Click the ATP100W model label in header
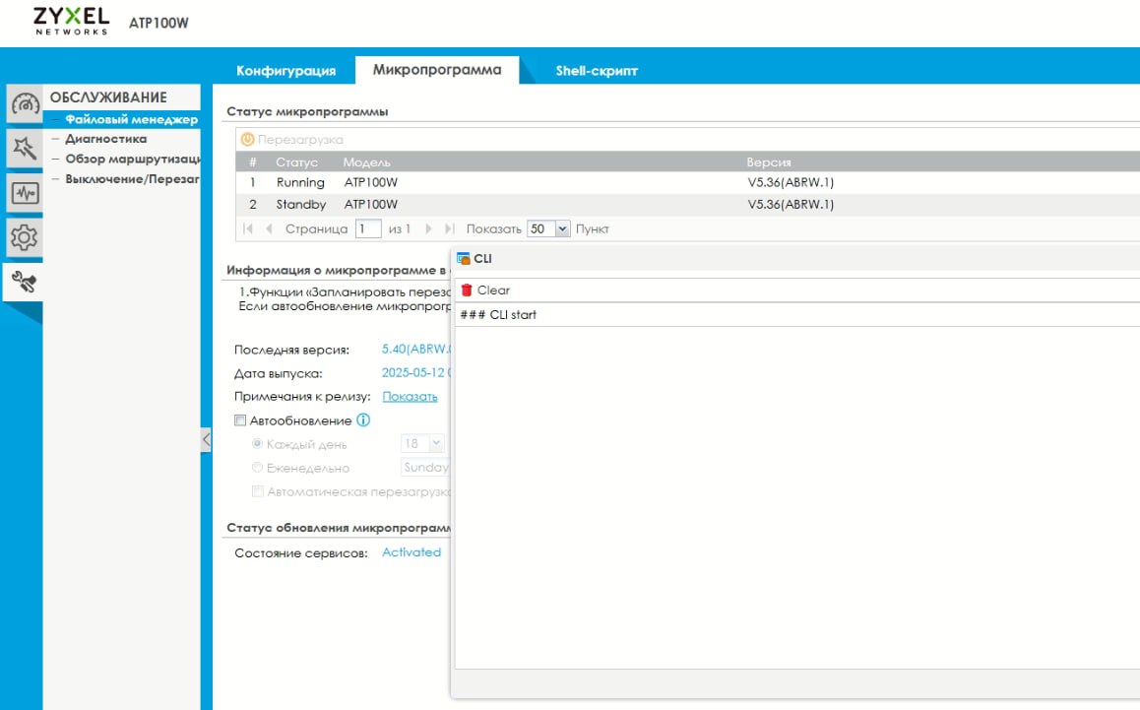The width and height of the screenshot is (1140, 710). (158, 23)
